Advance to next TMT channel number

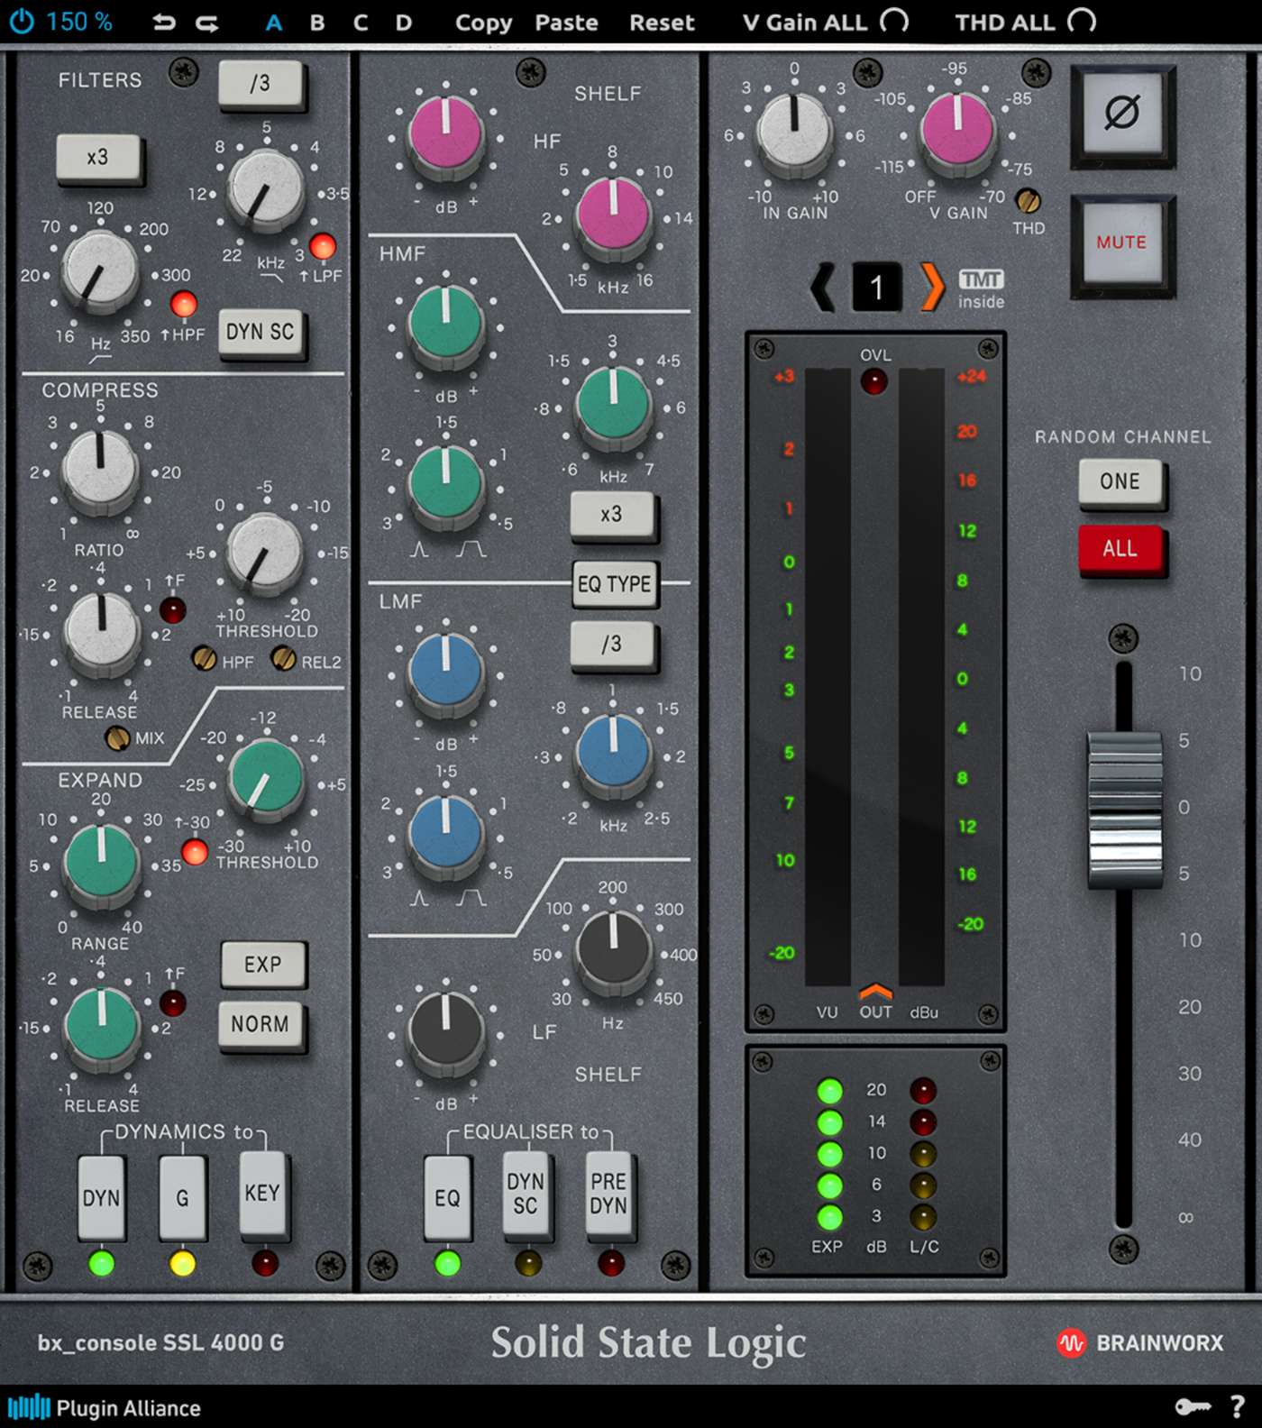click(x=932, y=288)
